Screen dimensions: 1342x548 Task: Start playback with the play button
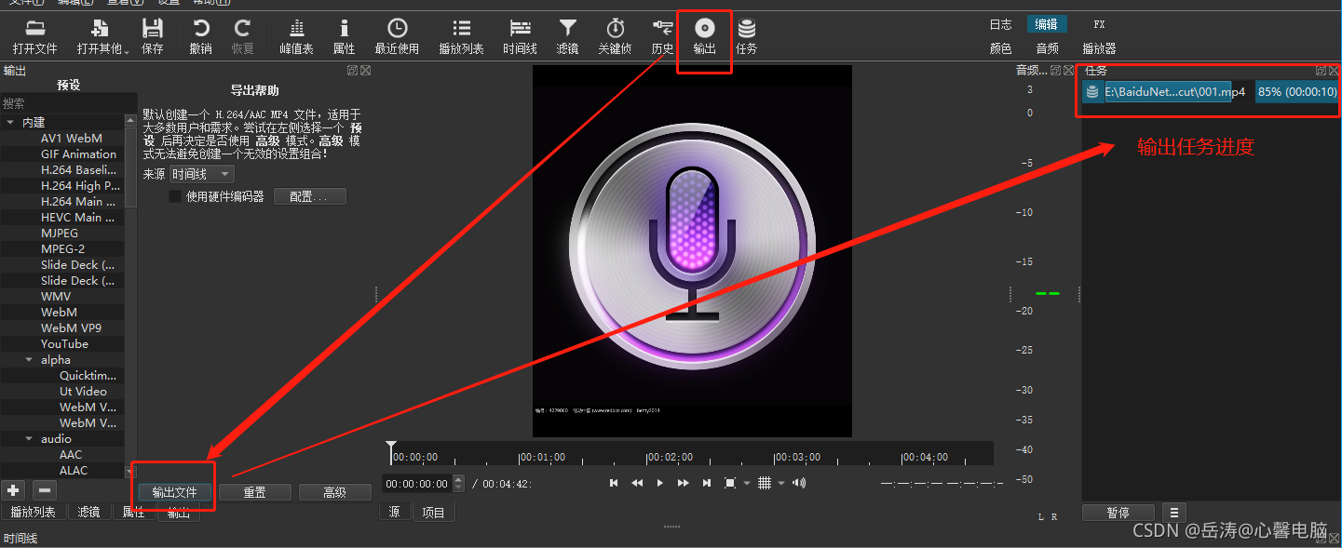click(660, 483)
